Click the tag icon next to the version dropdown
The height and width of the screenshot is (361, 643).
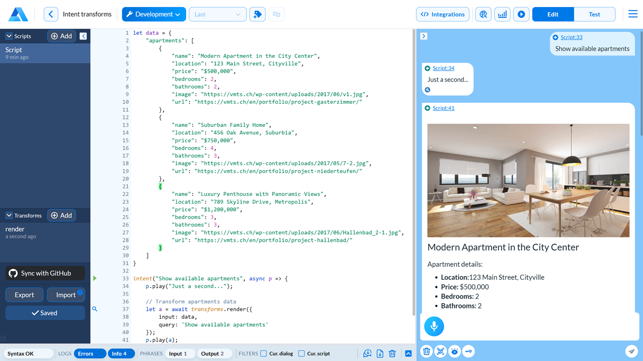click(x=257, y=14)
